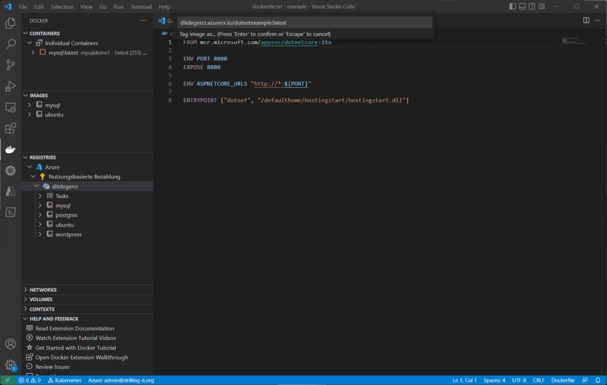Open Docker panel Views and More Actions

[x=143, y=21]
